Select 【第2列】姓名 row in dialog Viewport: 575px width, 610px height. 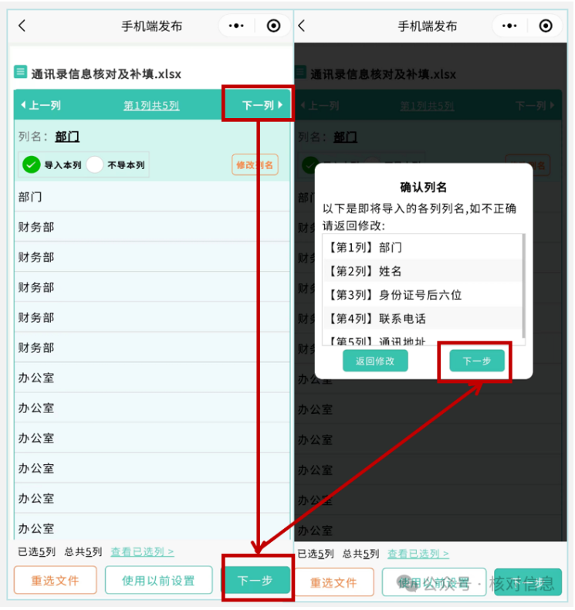tap(423, 271)
